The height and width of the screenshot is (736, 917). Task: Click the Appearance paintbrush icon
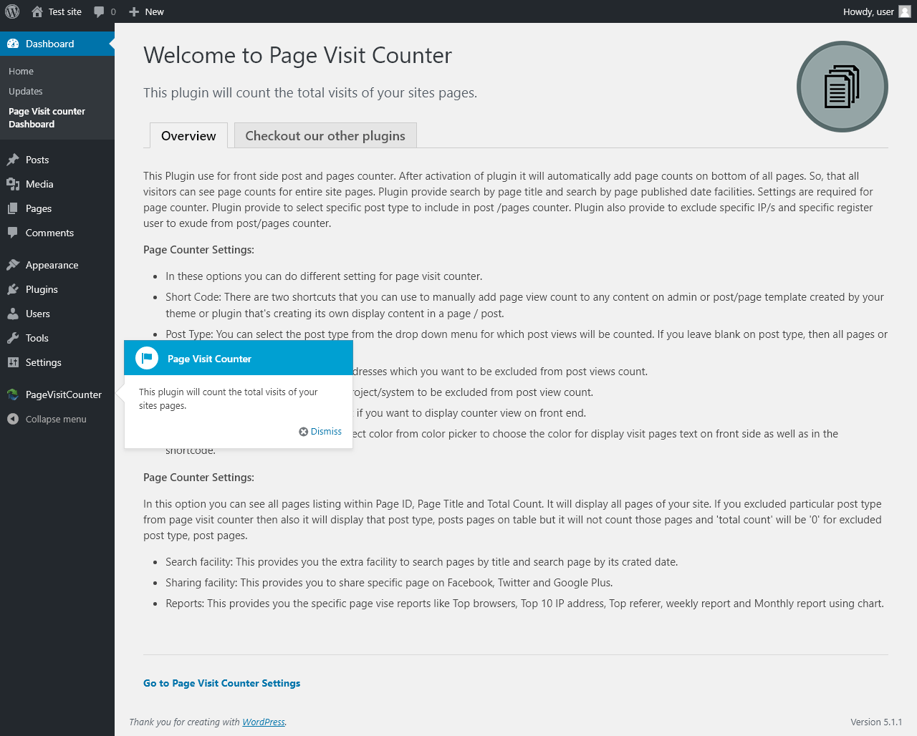[x=13, y=265]
